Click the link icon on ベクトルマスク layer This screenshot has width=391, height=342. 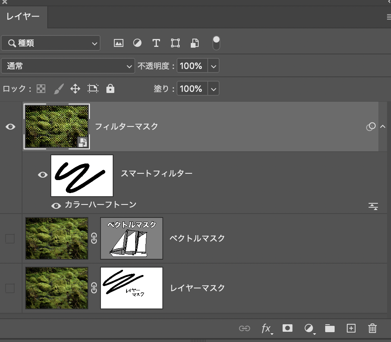point(94,238)
